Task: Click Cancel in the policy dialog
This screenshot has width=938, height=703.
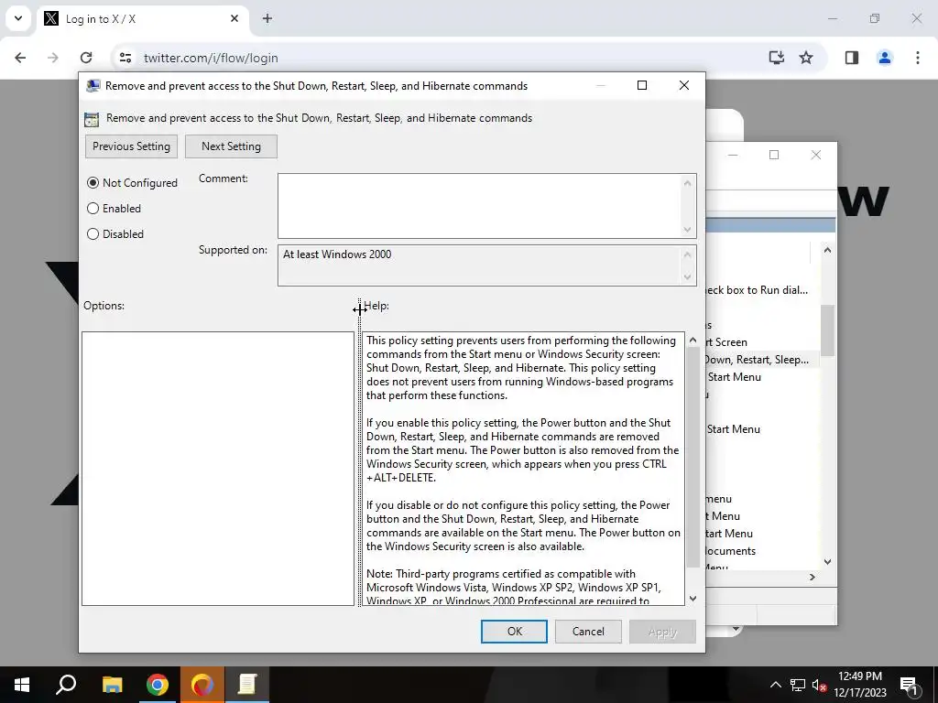Action: (x=588, y=632)
